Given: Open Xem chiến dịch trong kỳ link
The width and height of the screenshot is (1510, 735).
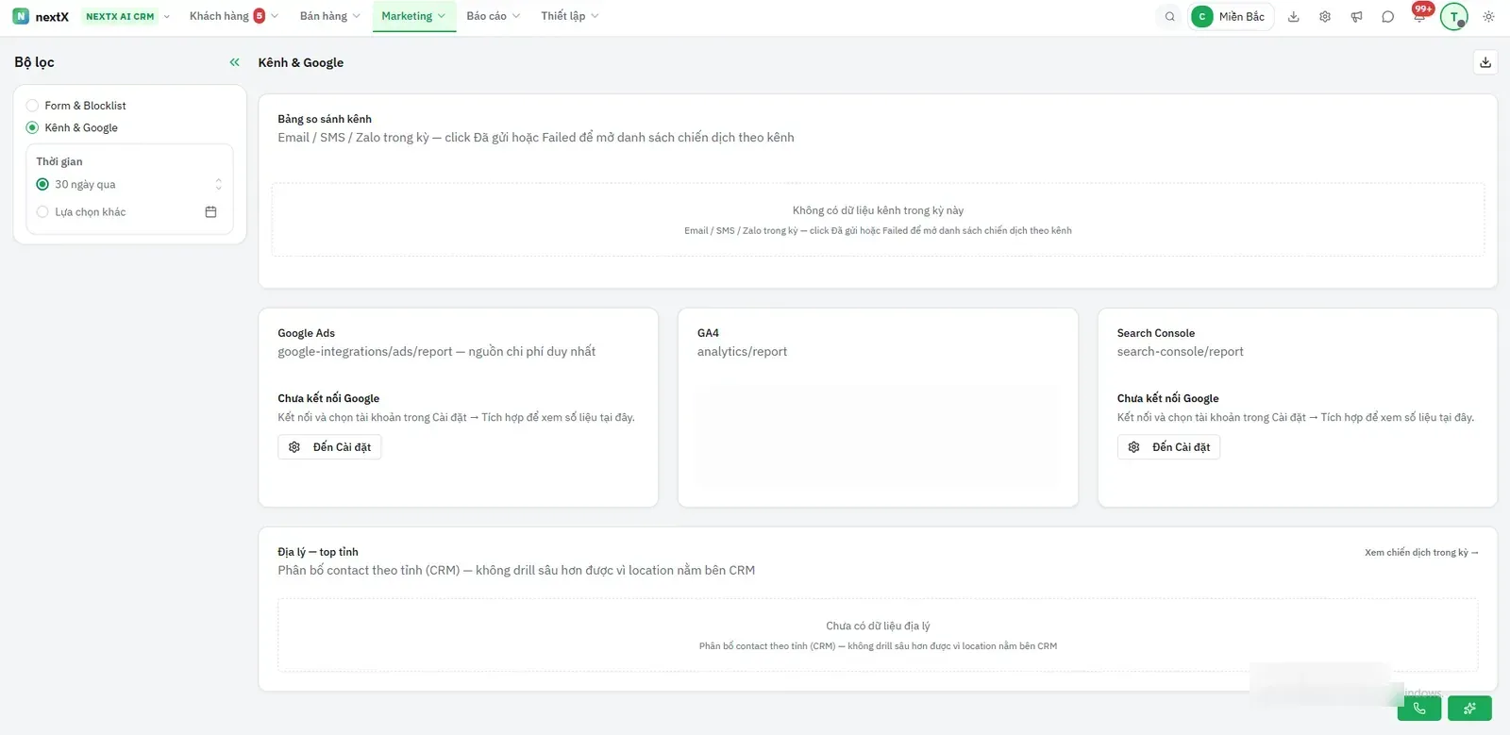Looking at the screenshot, I should pyautogui.click(x=1421, y=553).
